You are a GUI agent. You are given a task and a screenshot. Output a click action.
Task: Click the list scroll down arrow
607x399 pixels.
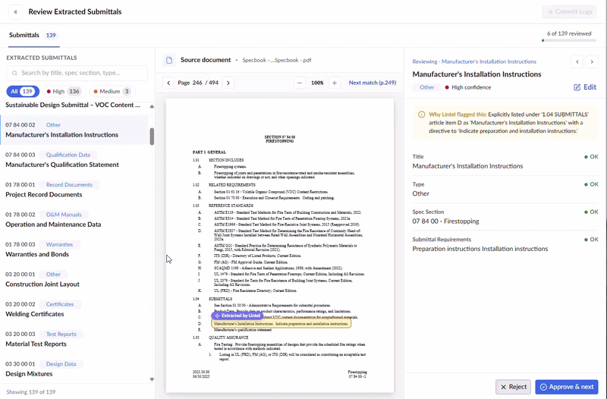pyautogui.click(x=152, y=379)
